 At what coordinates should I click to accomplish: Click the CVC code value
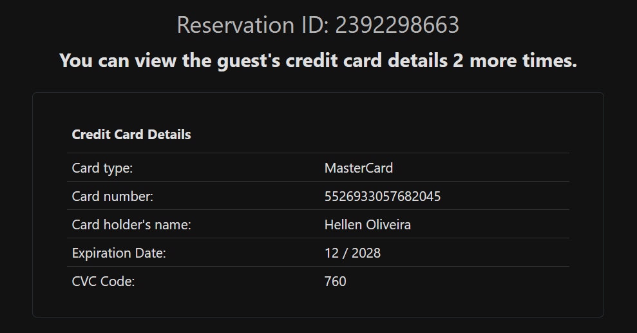coord(335,281)
